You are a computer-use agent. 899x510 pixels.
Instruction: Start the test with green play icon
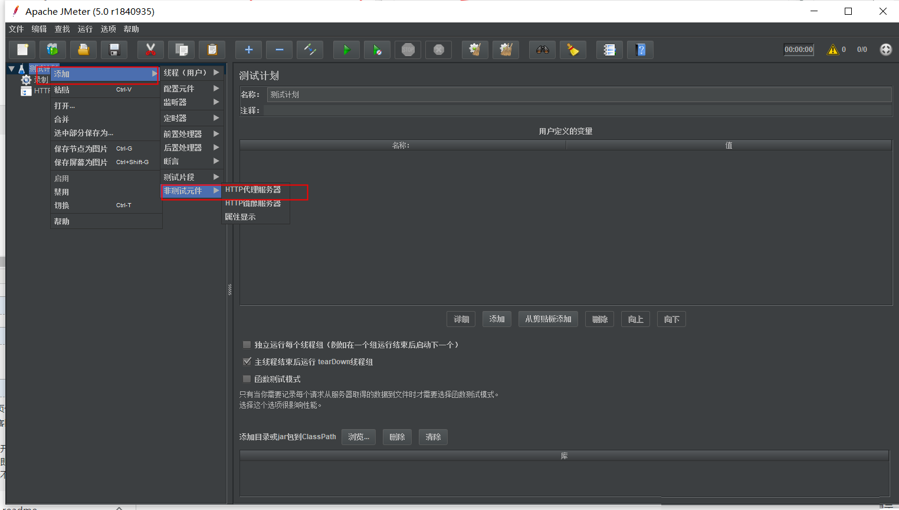point(346,50)
